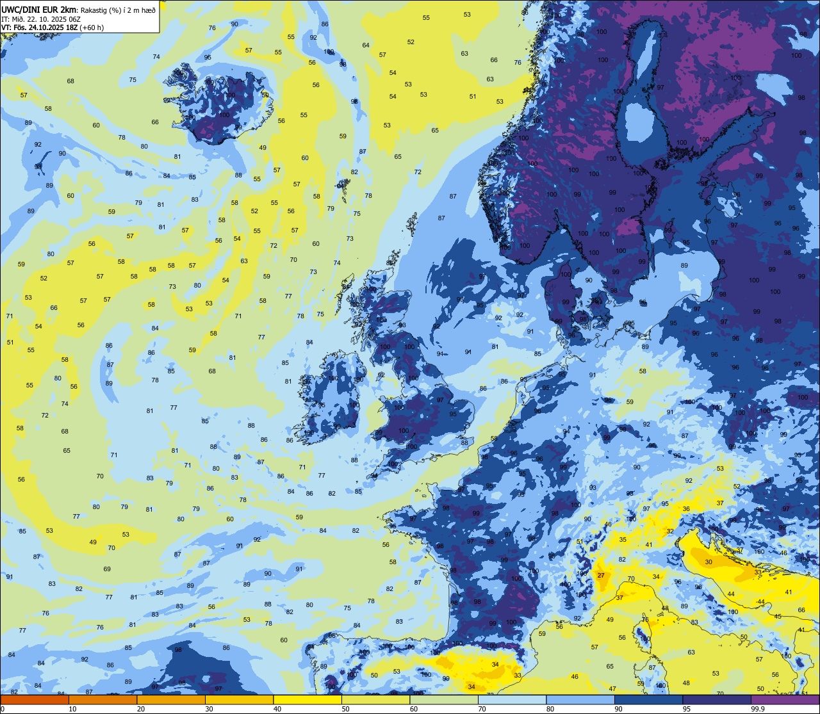Viewport: 820px width, 714px height.
Task: Pick the legend swatch between 10 and 20
Action: coord(102,699)
